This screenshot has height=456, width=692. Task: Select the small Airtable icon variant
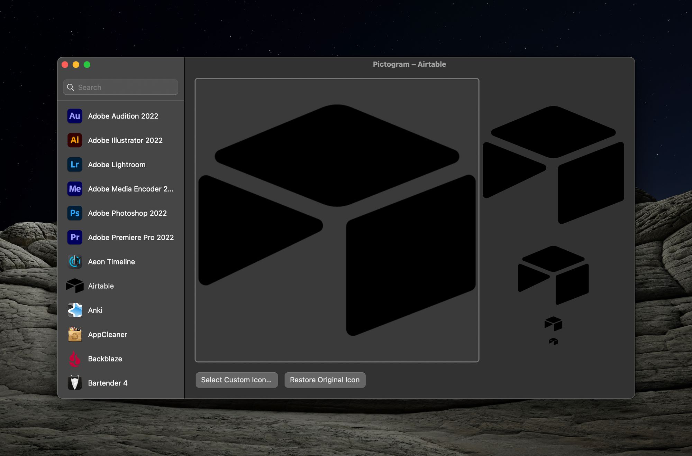tap(553, 342)
